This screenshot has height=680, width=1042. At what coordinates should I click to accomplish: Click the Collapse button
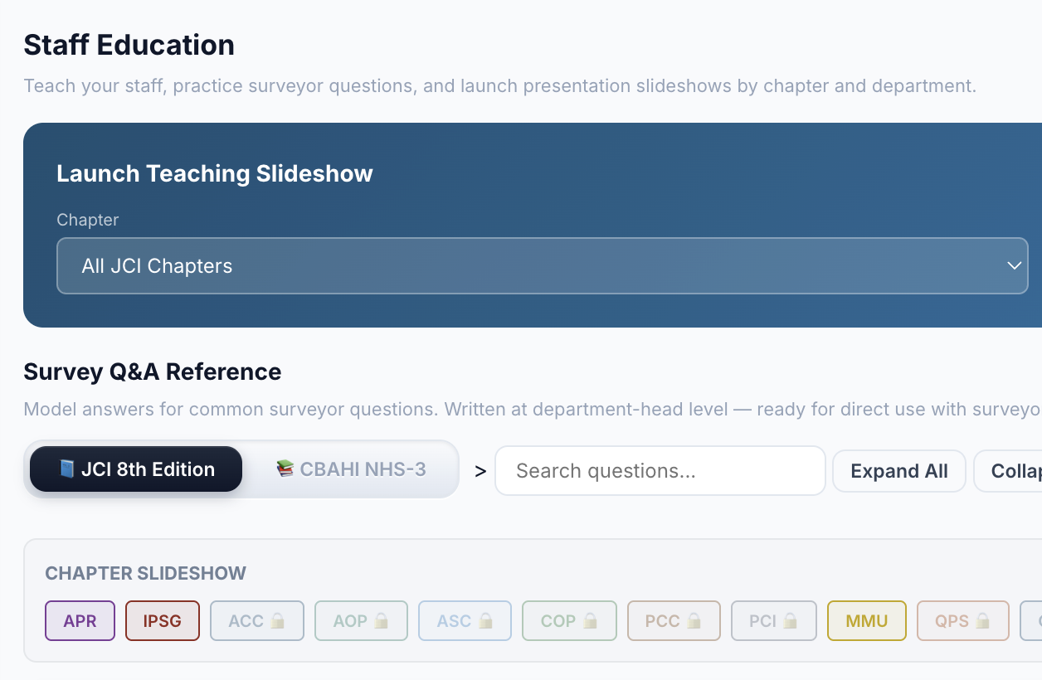point(1012,471)
